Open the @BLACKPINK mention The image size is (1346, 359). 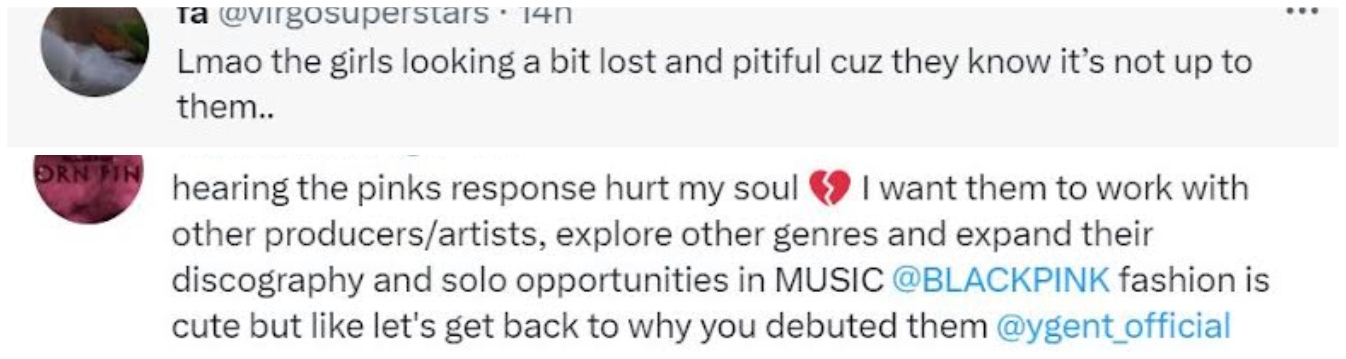point(1000,280)
